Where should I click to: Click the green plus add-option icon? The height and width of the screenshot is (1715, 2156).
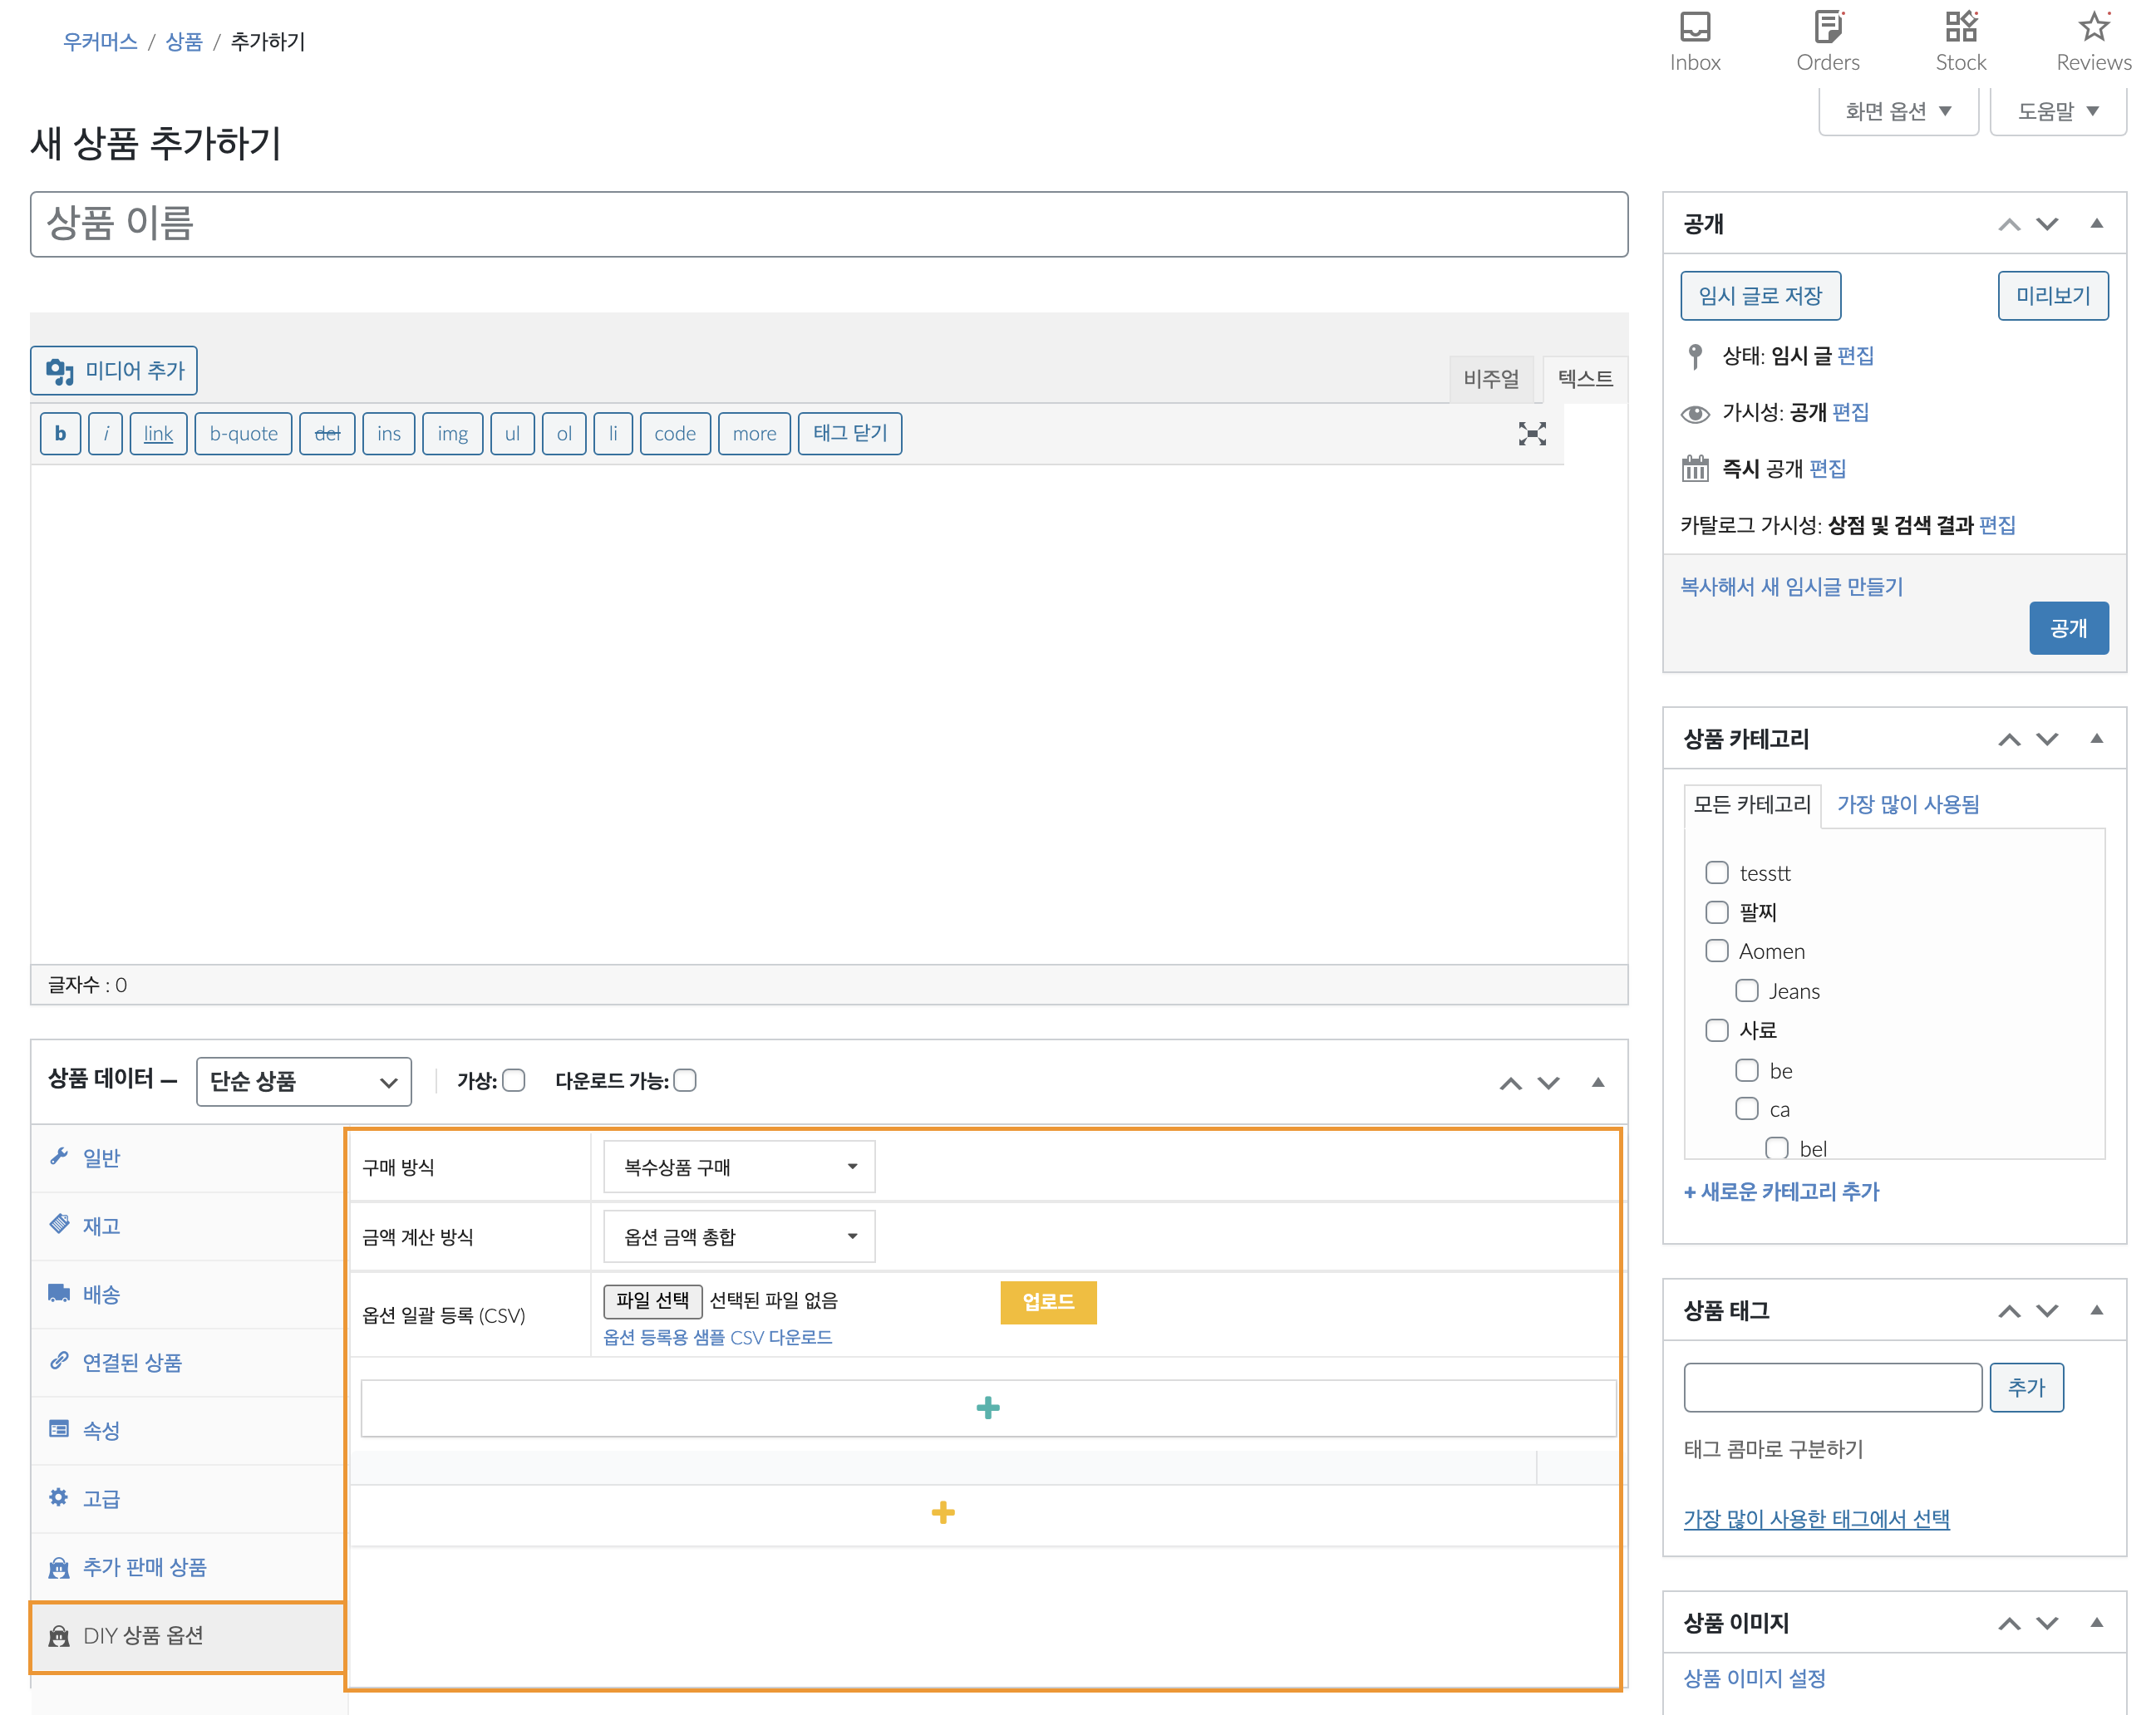pyautogui.click(x=987, y=1408)
